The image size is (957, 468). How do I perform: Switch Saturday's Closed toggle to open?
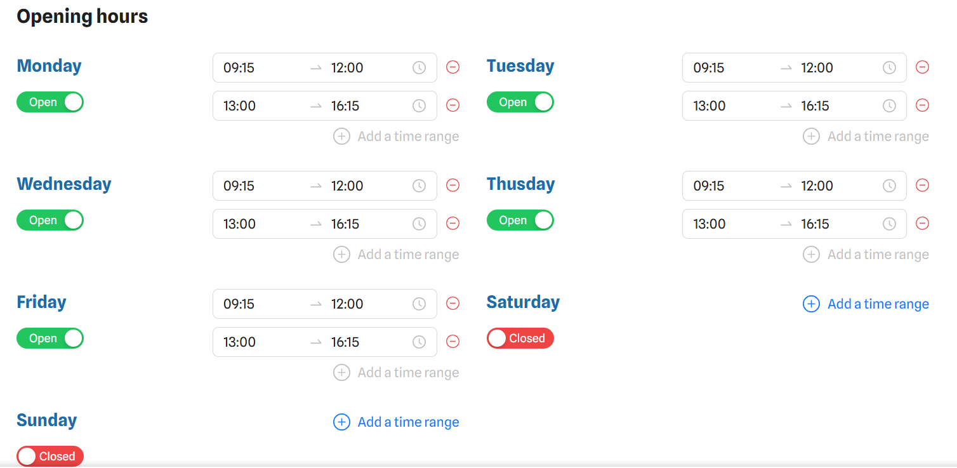520,338
